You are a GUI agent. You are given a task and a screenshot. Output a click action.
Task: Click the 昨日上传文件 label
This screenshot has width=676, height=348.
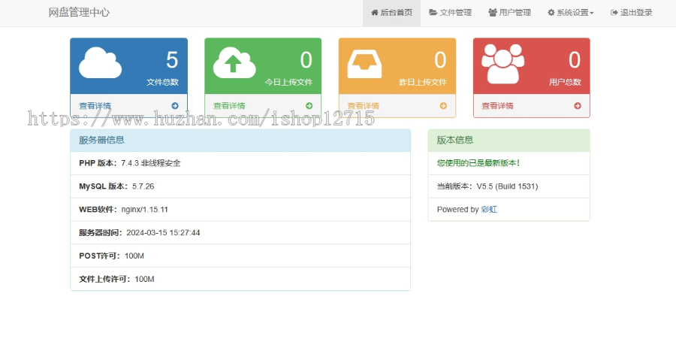[x=422, y=82]
